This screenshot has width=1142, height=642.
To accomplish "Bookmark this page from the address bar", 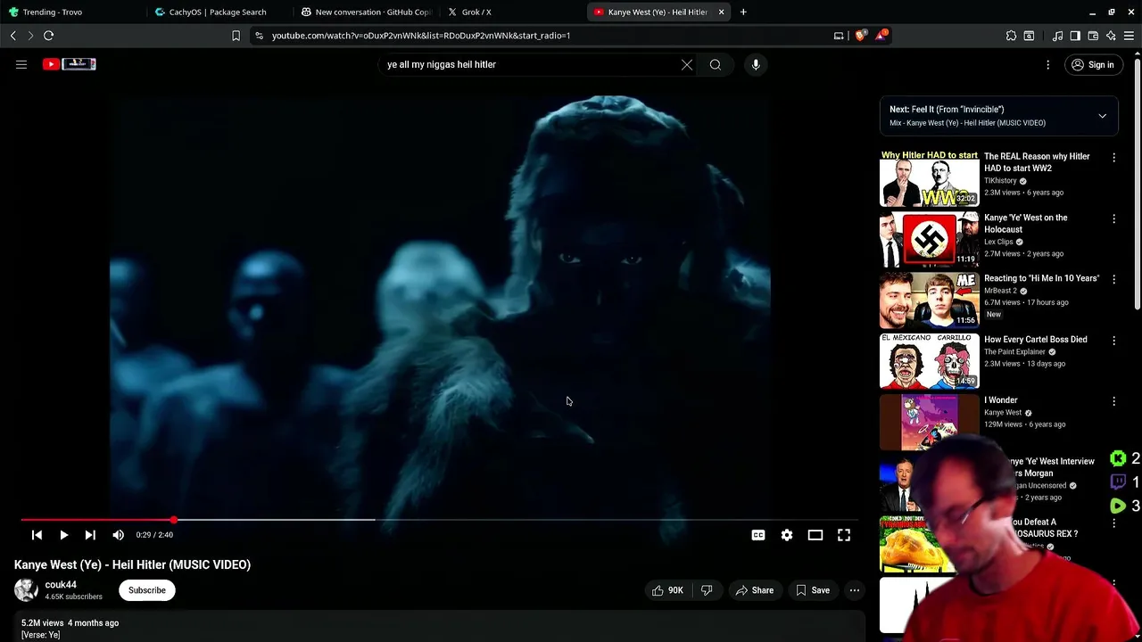I will click(236, 36).
